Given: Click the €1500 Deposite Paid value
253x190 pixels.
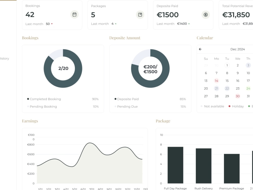Looking at the screenshot, I should click(167, 15).
